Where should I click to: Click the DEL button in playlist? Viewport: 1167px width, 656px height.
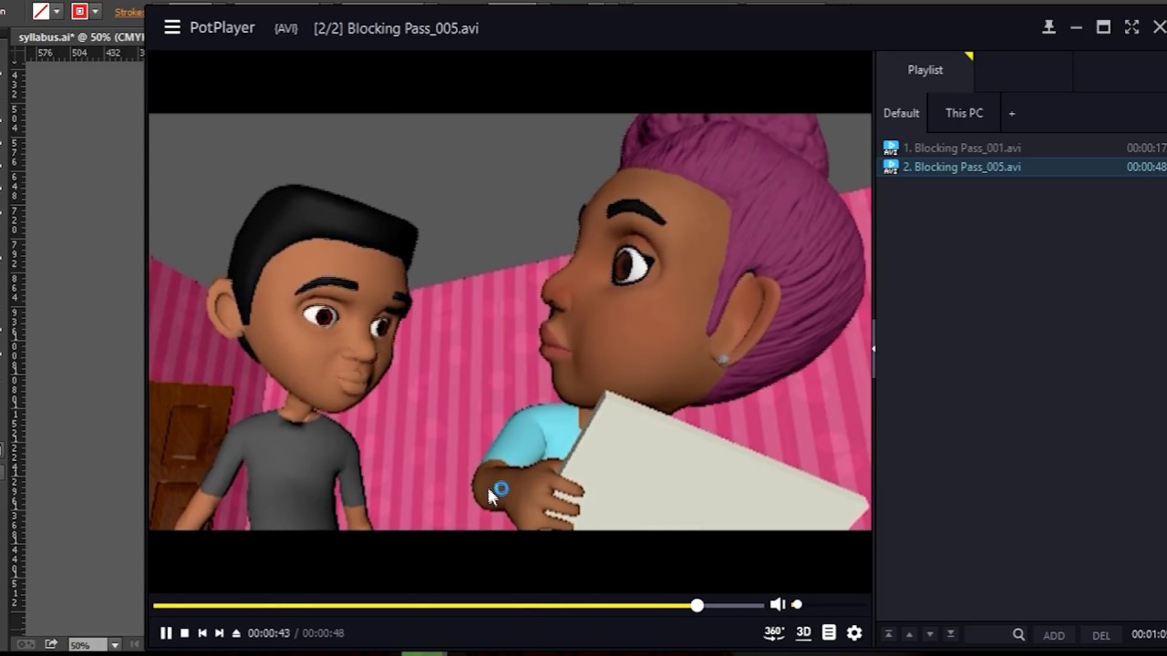1101,635
